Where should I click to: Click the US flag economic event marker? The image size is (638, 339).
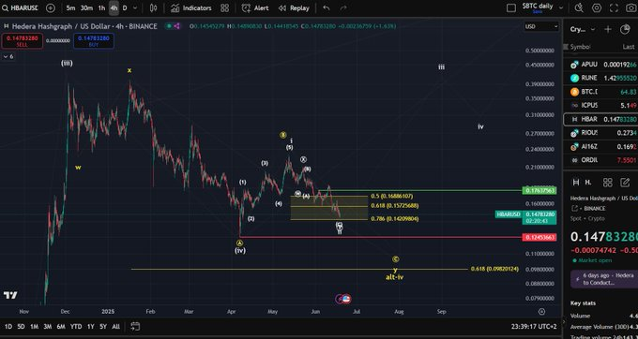point(346,300)
